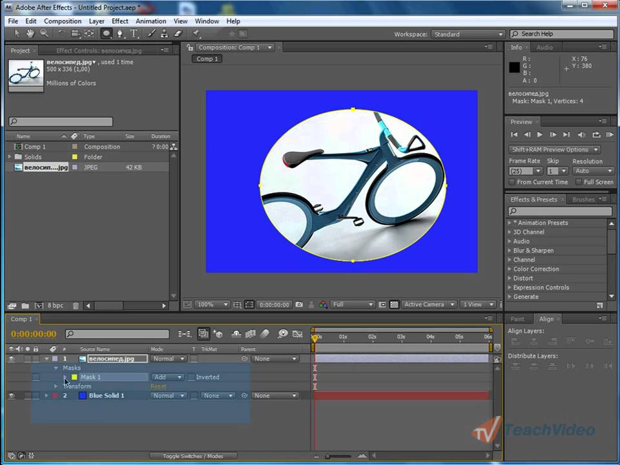620x465 pixels.
Task: Expand the Mask 1 properties triangle
Action: tap(65, 377)
